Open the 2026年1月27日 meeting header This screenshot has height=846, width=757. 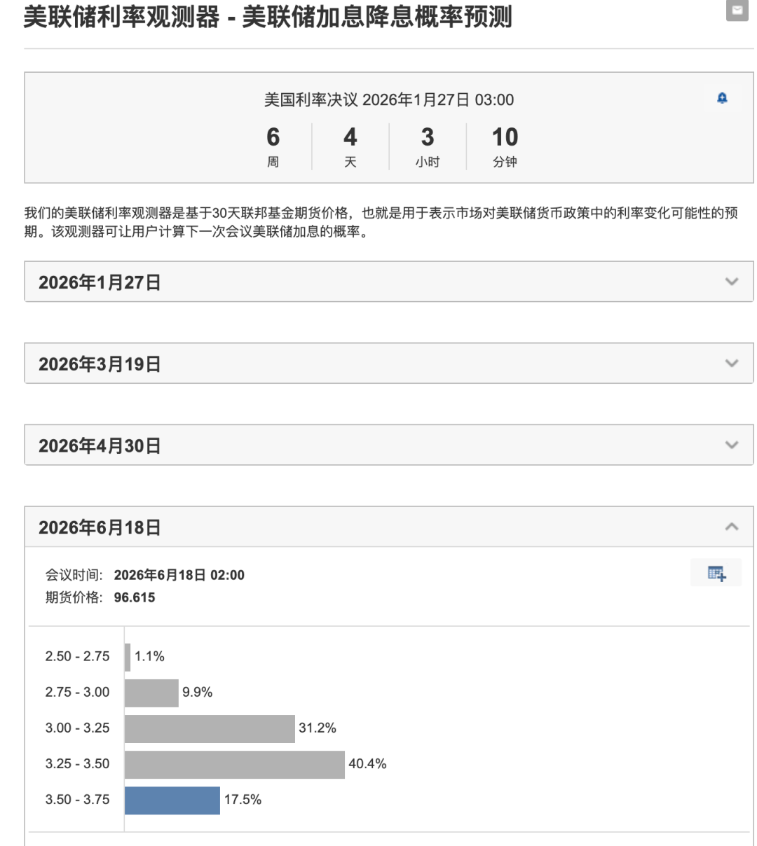point(100,282)
